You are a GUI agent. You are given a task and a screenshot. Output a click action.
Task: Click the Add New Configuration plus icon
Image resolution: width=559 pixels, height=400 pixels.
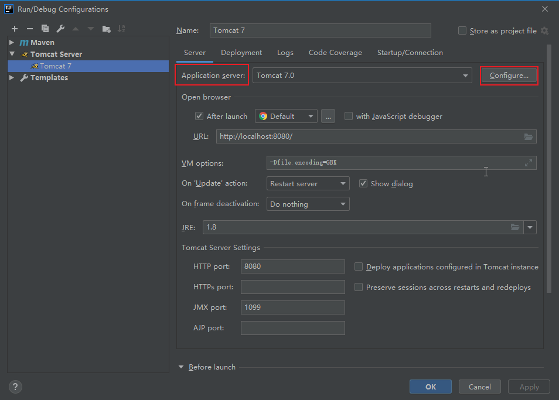[15, 29]
